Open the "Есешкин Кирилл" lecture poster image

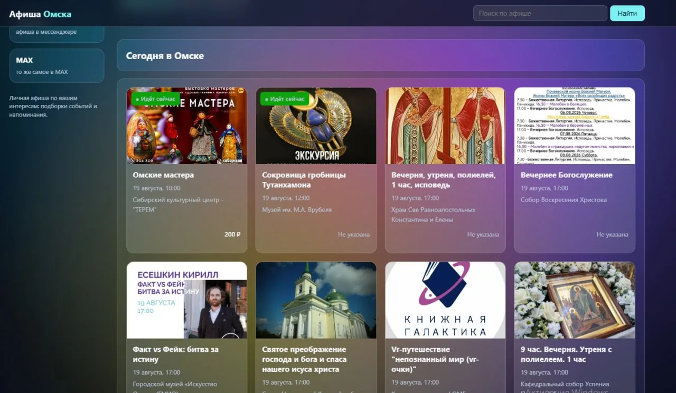187,300
